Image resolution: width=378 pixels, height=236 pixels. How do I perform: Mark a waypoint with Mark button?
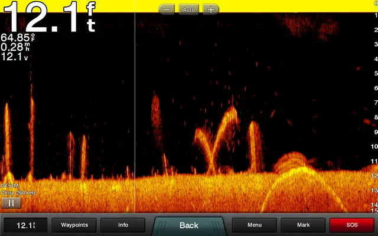pyautogui.click(x=303, y=225)
